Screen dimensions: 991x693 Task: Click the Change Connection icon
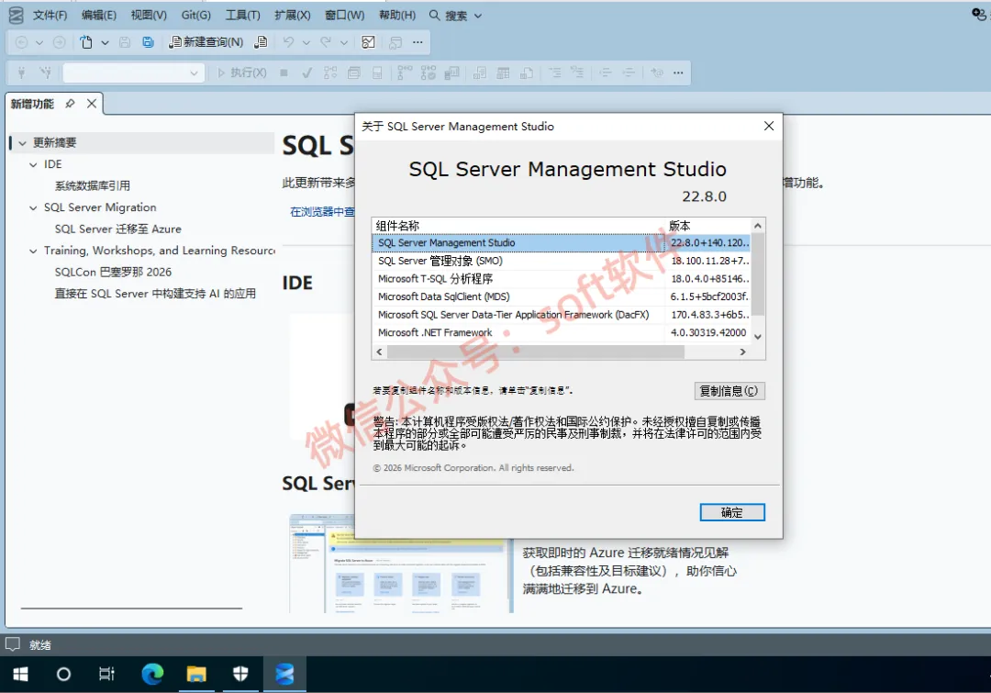45,73
